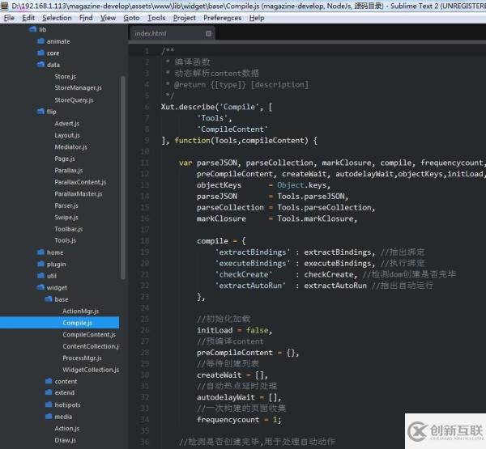Expand the plugin folder label
The image size is (486, 449).
(57, 265)
